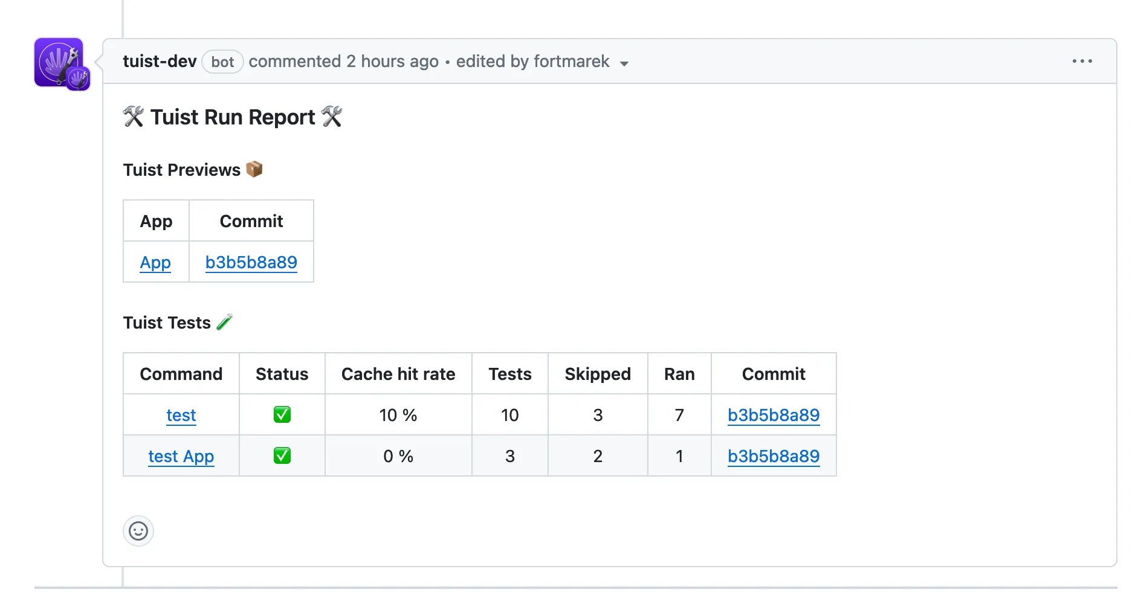Viewport: 1141px width, 598px height.
Task: Open the comment options kebab menu
Action: tap(1082, 61)
